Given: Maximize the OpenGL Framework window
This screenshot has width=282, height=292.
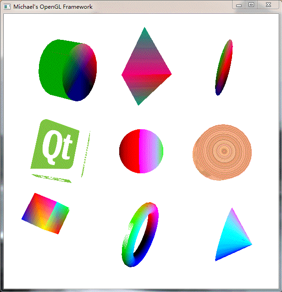Looking at the screenshot, I should [251, 5].
